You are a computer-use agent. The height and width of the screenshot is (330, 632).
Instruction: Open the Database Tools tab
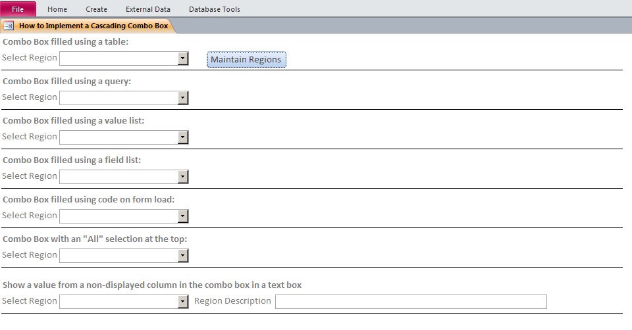(x=215, y=9)
